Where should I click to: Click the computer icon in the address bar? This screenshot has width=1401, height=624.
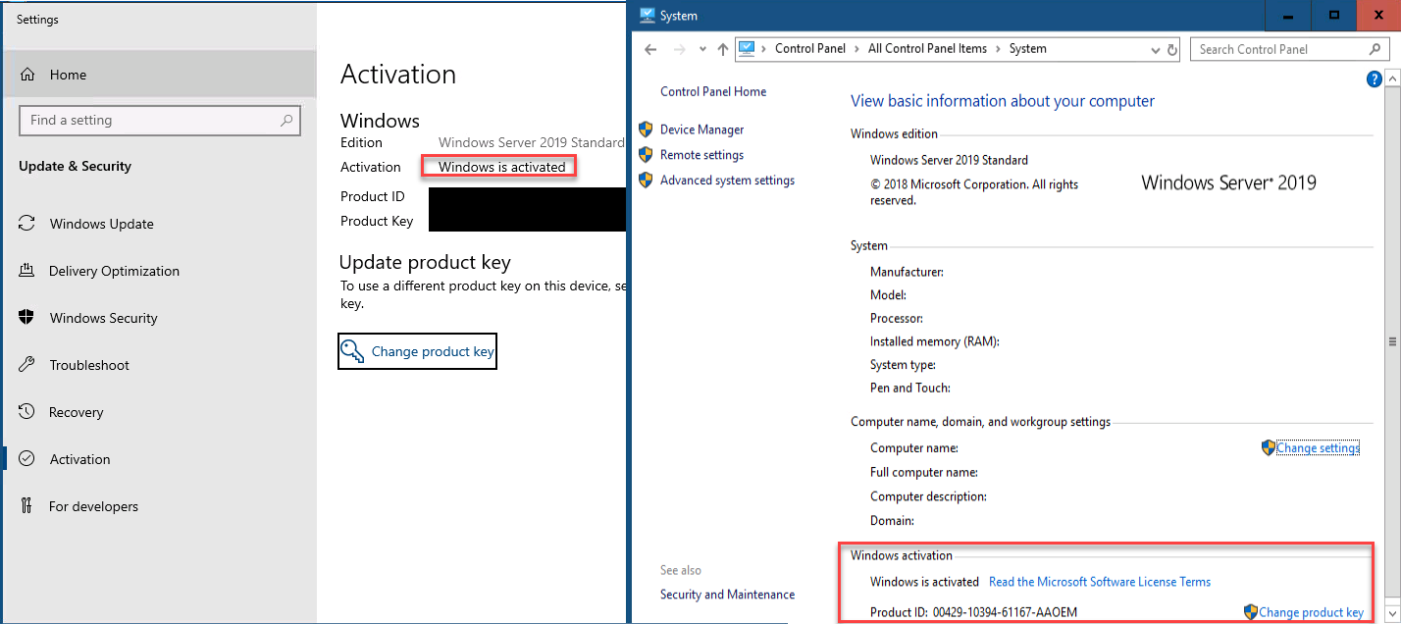coord(748,48)
